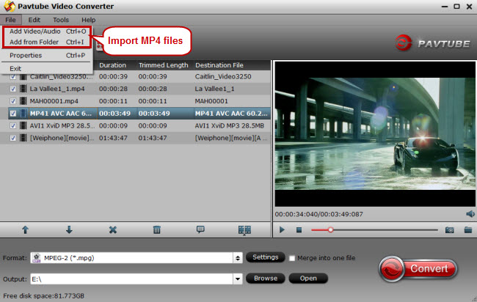Viewport: 477px width, 302px height.
Task: Select the La Vallee1_1.mp4 file name
Action: 57,89
